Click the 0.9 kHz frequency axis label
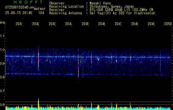173x110 pixels. click(2, 63)
